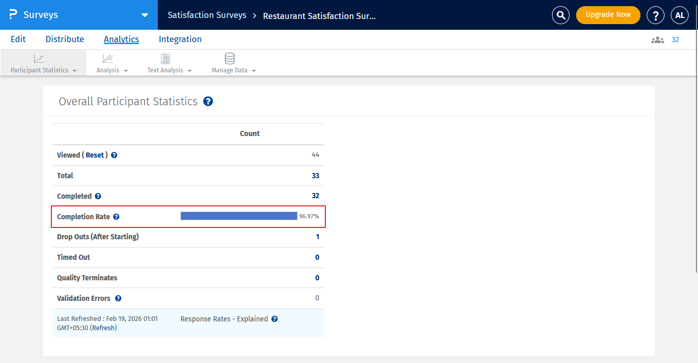The image size is (698, 363).
Task: Click the Reset link beside Viewed
Action: (95, 155)
